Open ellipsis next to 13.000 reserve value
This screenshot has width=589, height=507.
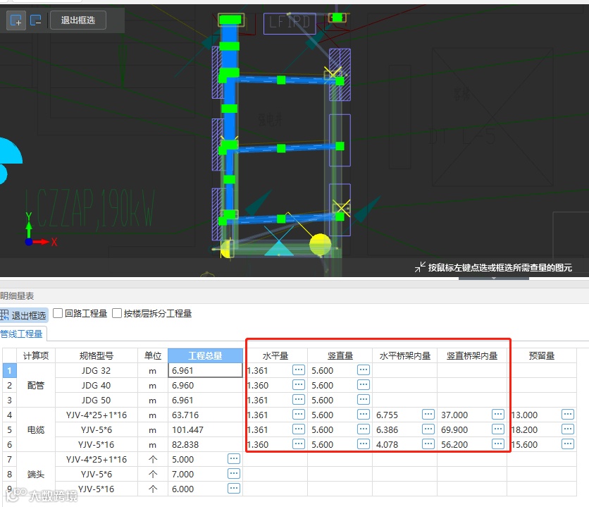568,415
